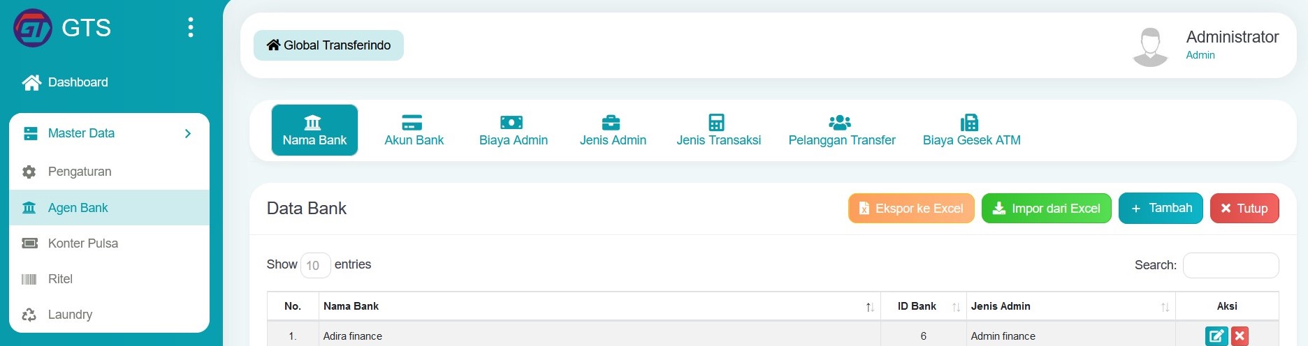Click the Tutup close button

pos(1244,209)
